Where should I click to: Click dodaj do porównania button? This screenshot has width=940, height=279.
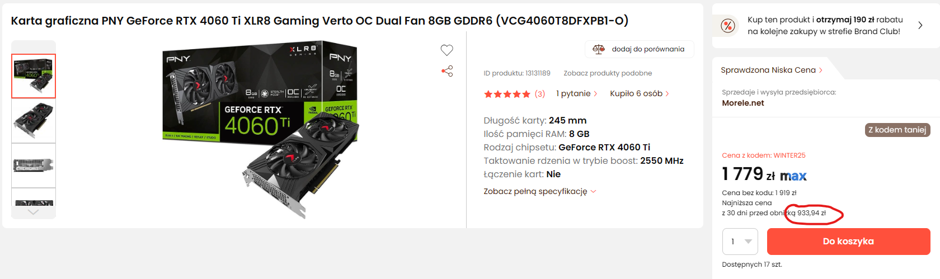pyautogui.click(x=639, y=49)
